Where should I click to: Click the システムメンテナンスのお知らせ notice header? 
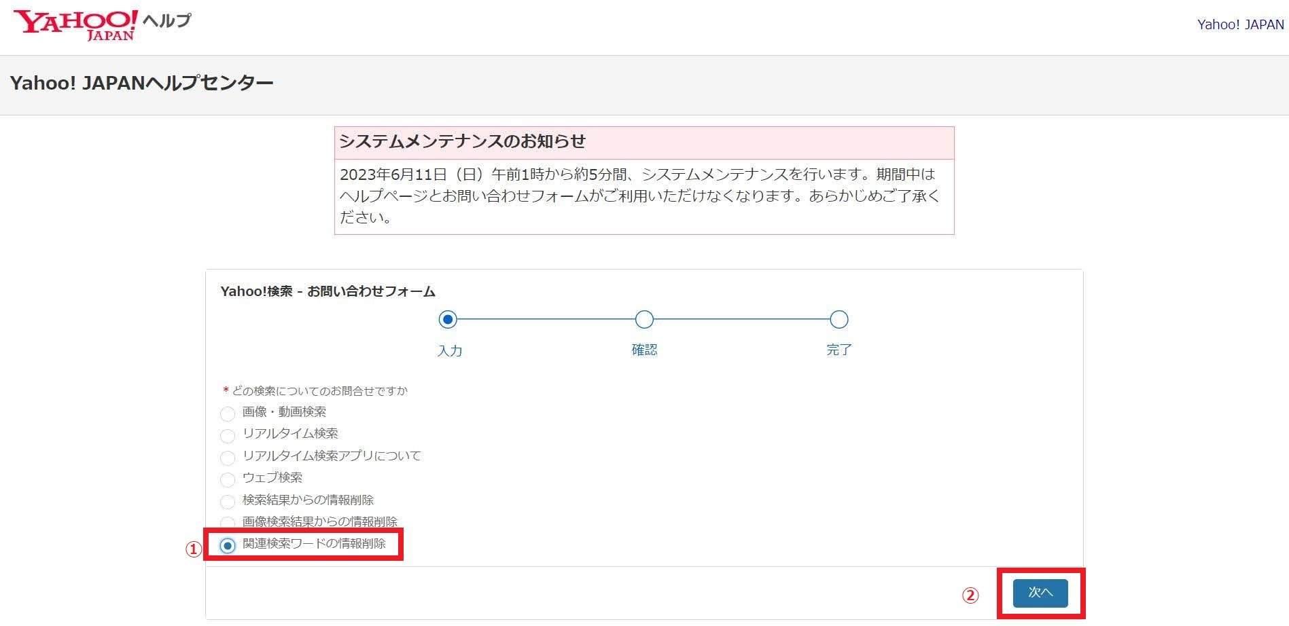pos(462,142)
